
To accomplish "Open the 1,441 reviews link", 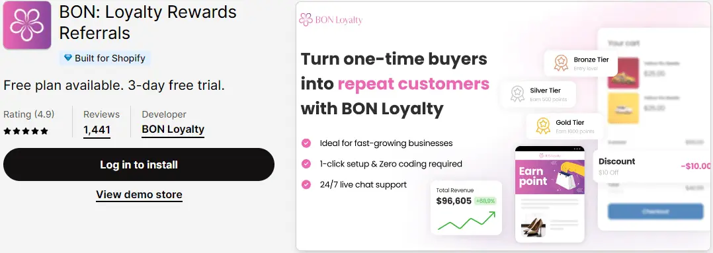I will (97, 130).
